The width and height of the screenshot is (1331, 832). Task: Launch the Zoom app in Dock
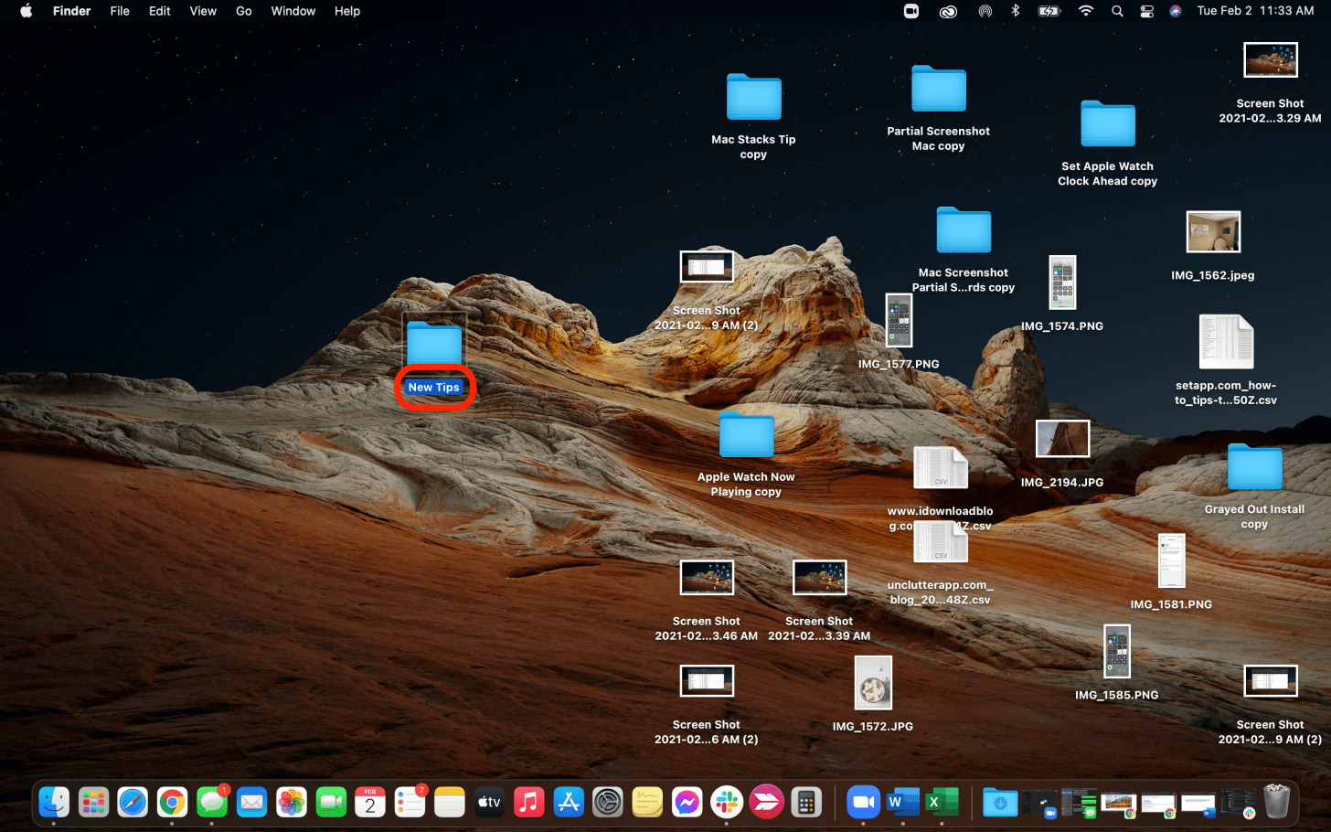pyautogui.click(x=862, y=803)
